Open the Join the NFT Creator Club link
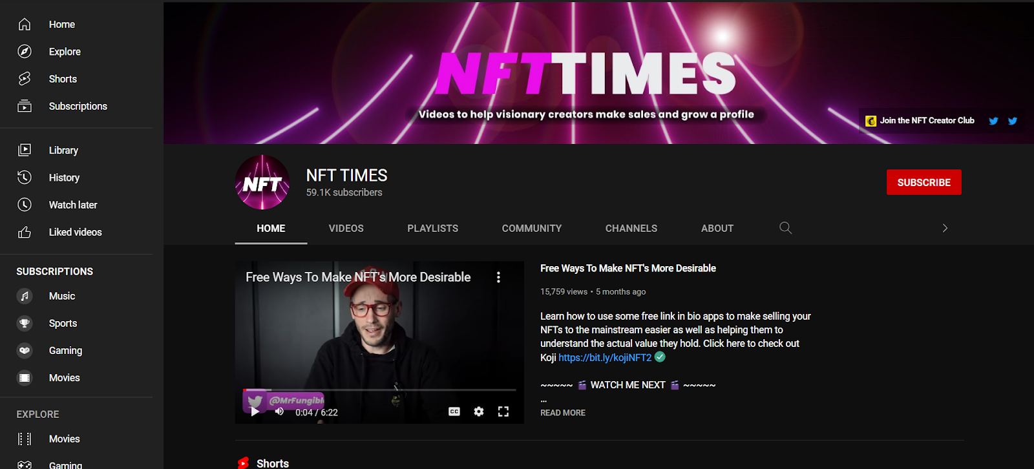1034x469 pixels. click(x=920, y=121)
